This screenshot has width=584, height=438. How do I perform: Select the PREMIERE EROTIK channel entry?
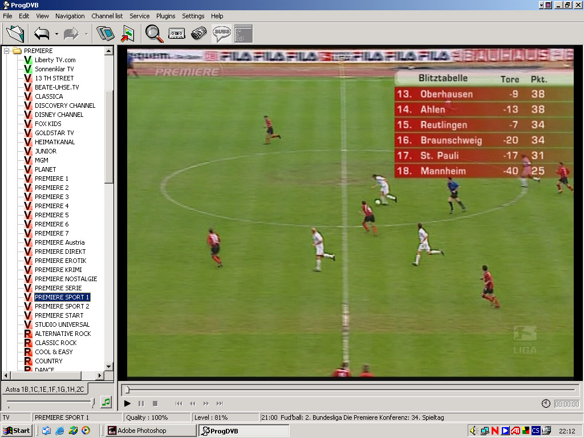(60, 261)
